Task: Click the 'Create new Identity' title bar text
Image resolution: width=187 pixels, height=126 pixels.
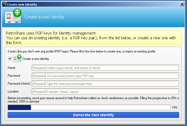Action: coord(22,4)
